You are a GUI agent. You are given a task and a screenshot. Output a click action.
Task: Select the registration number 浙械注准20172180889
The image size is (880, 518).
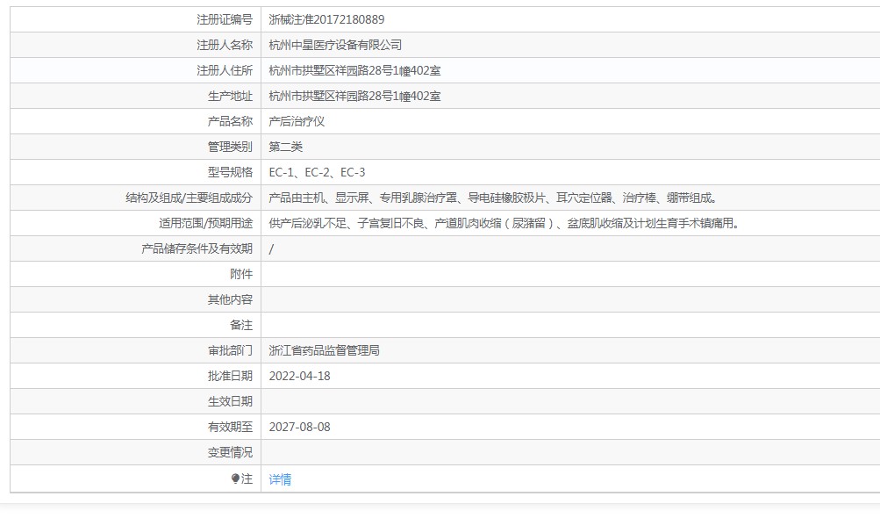point(326,19)
